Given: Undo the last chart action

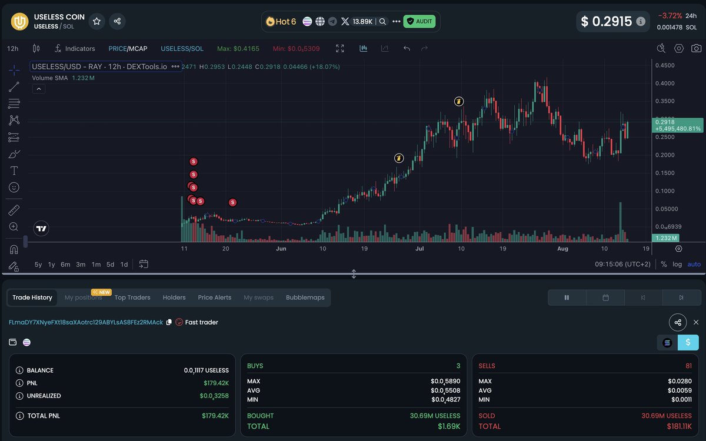Looking at the screenshot, I should (407, 48).
